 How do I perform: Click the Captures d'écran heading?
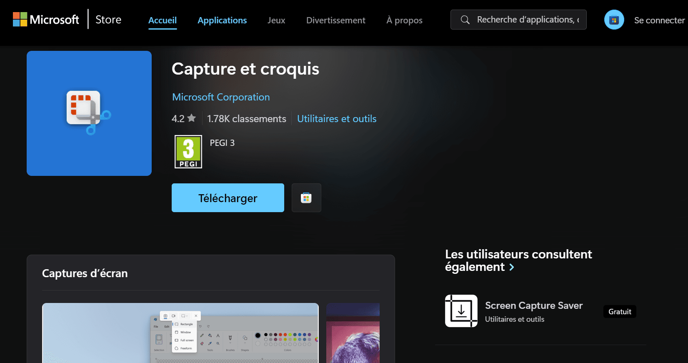tap(85, 273)
